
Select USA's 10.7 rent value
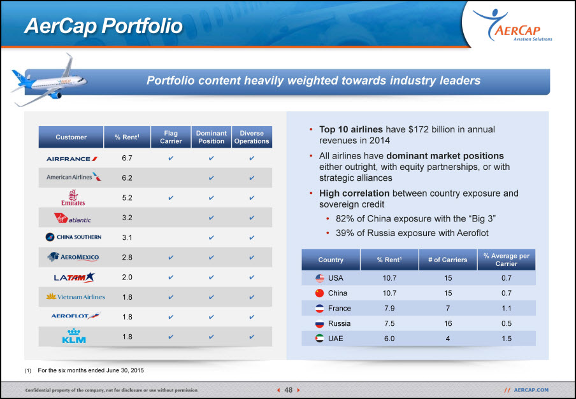click(x=389, y=278)
